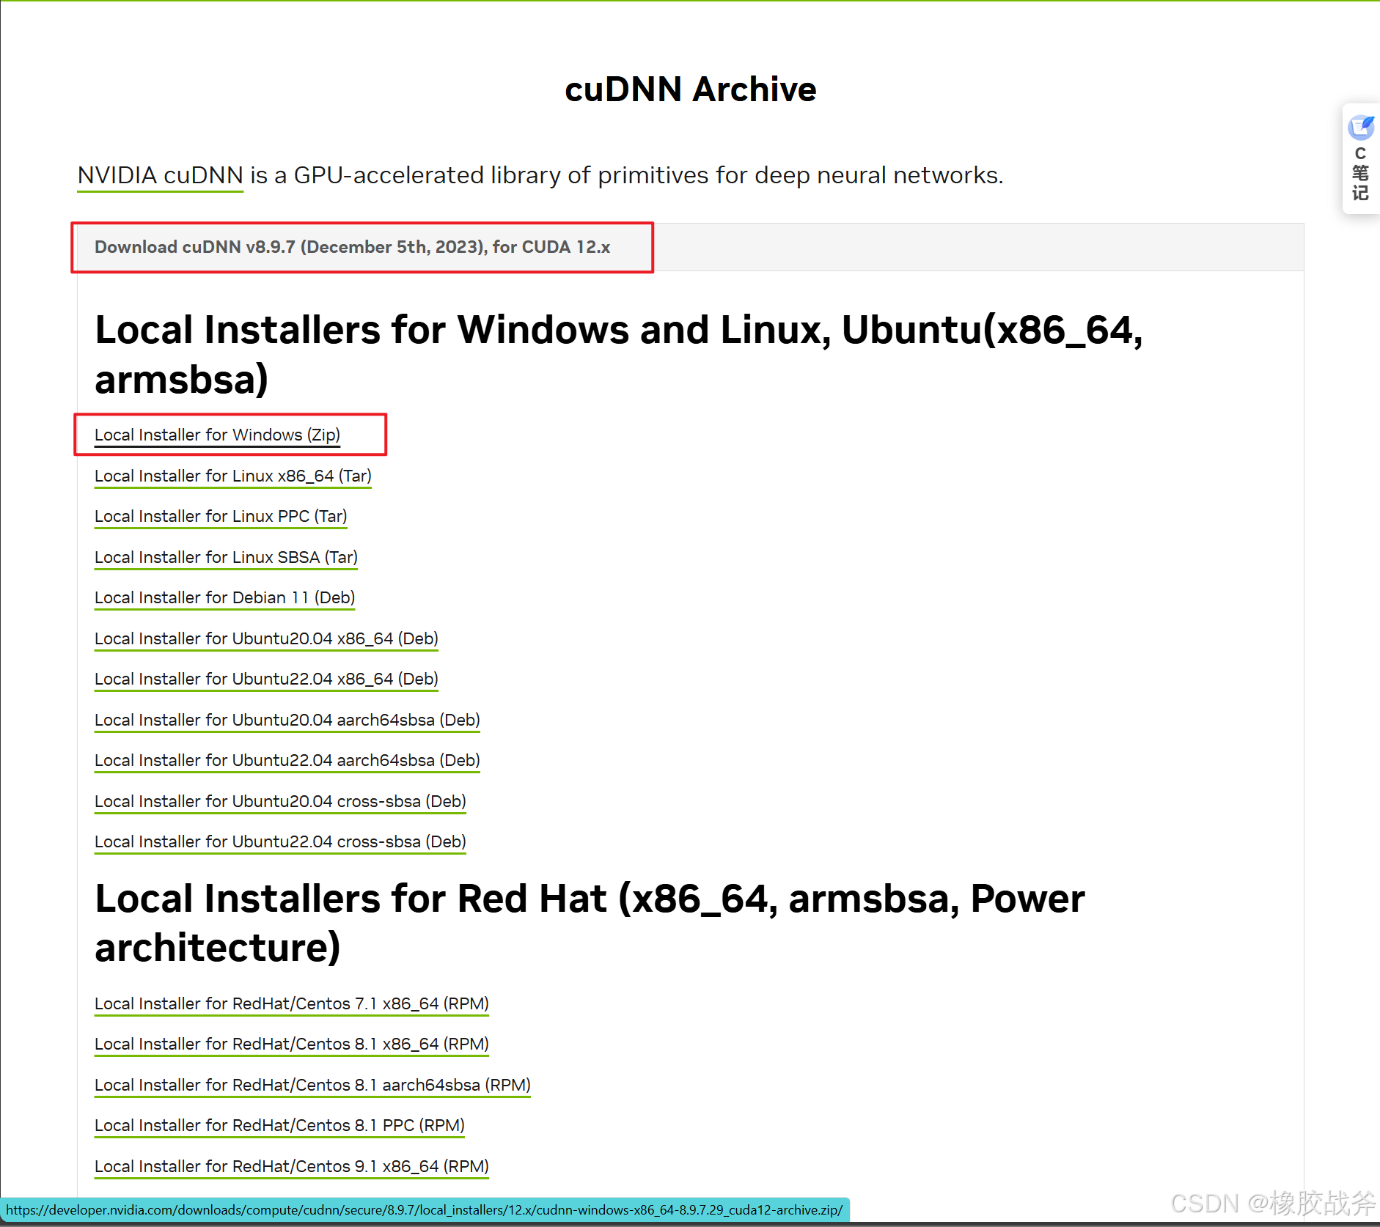Open the Ubuntu20.04 x86_64 (Deb) installer link

click(x=266, y=638)
